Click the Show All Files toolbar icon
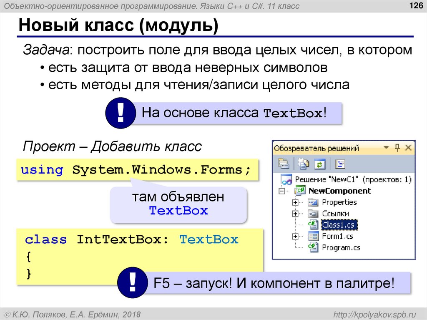 pyautogui.click(x=304, y=164)
